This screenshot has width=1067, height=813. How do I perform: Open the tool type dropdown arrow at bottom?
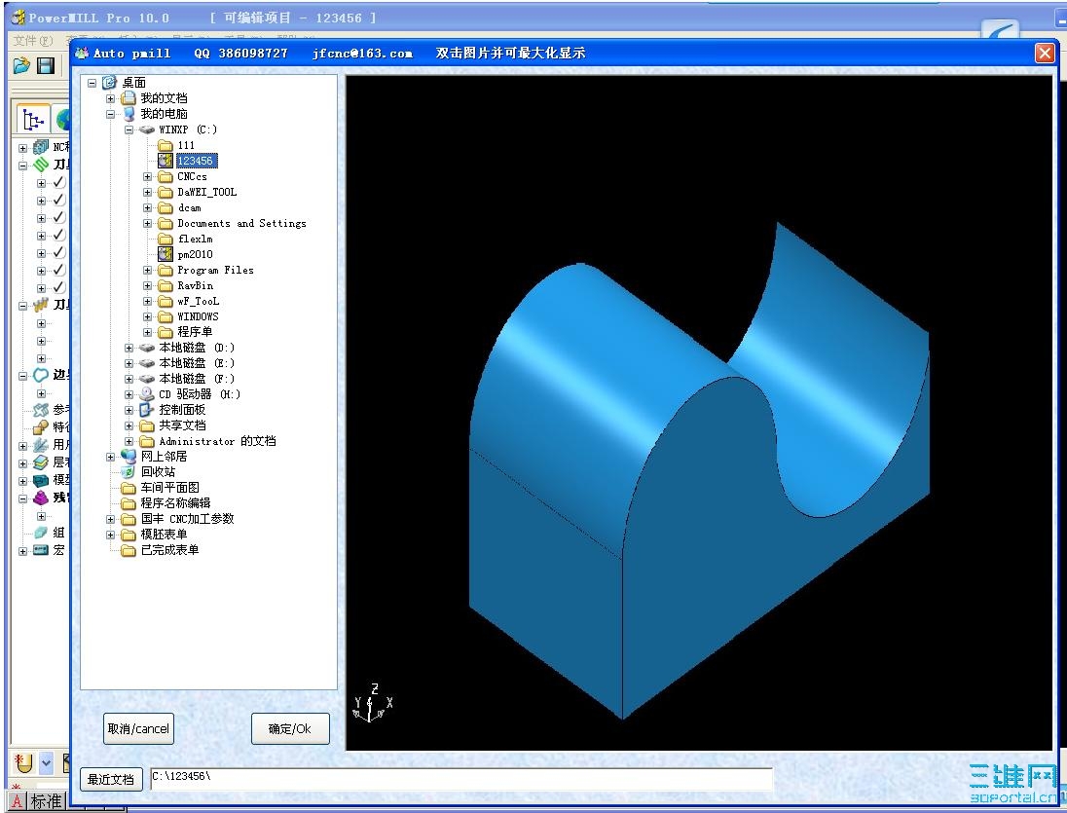(46, 763)
